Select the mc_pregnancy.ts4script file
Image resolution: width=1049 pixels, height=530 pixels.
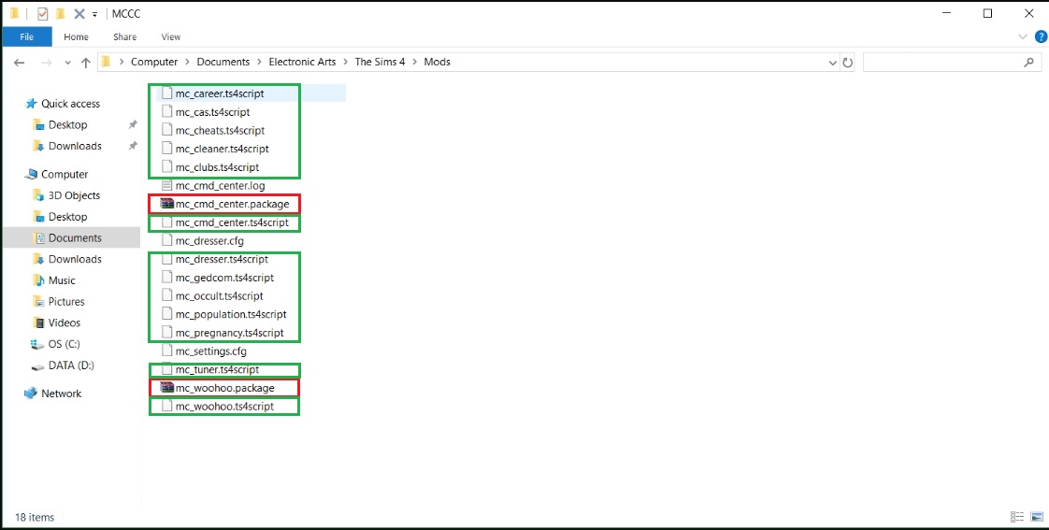pyautogui.click(x=229, y=333)
